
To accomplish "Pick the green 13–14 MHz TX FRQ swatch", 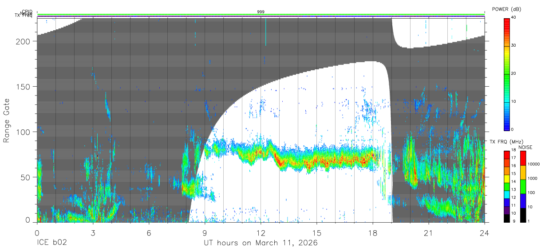I will click(x=507, y=187).
